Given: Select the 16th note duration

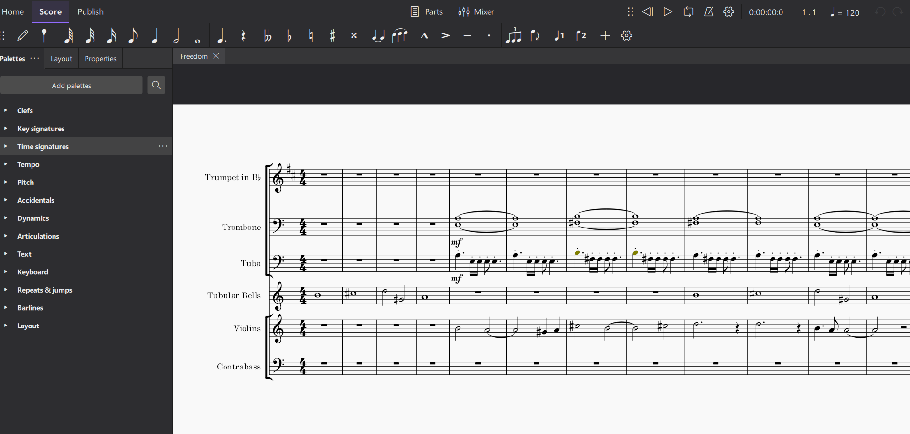Looking at the screenshot, I should (x=112, y=35).
